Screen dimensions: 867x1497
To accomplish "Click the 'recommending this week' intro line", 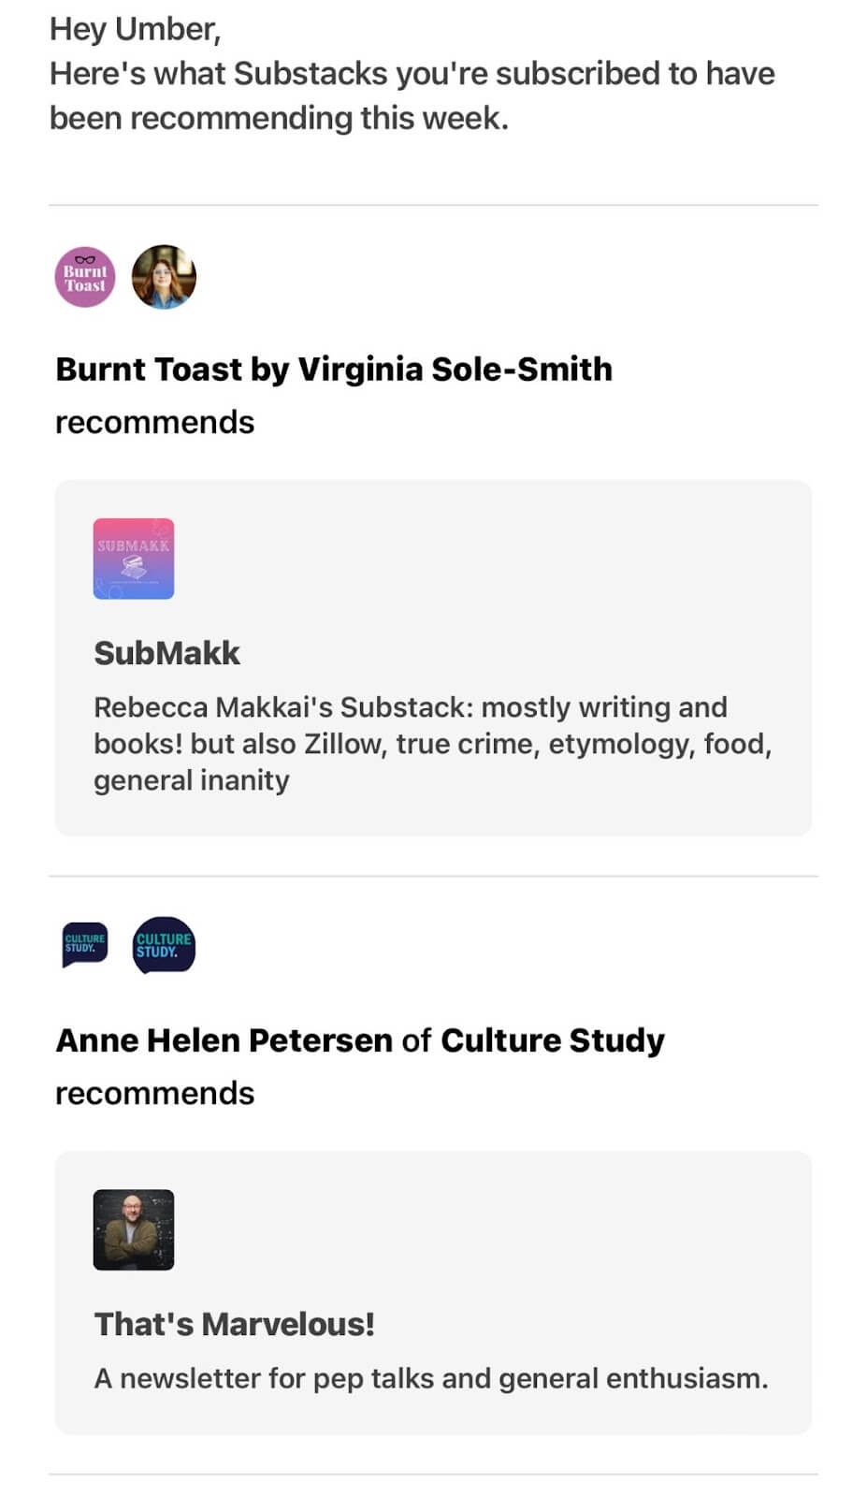I will point(280,118).
